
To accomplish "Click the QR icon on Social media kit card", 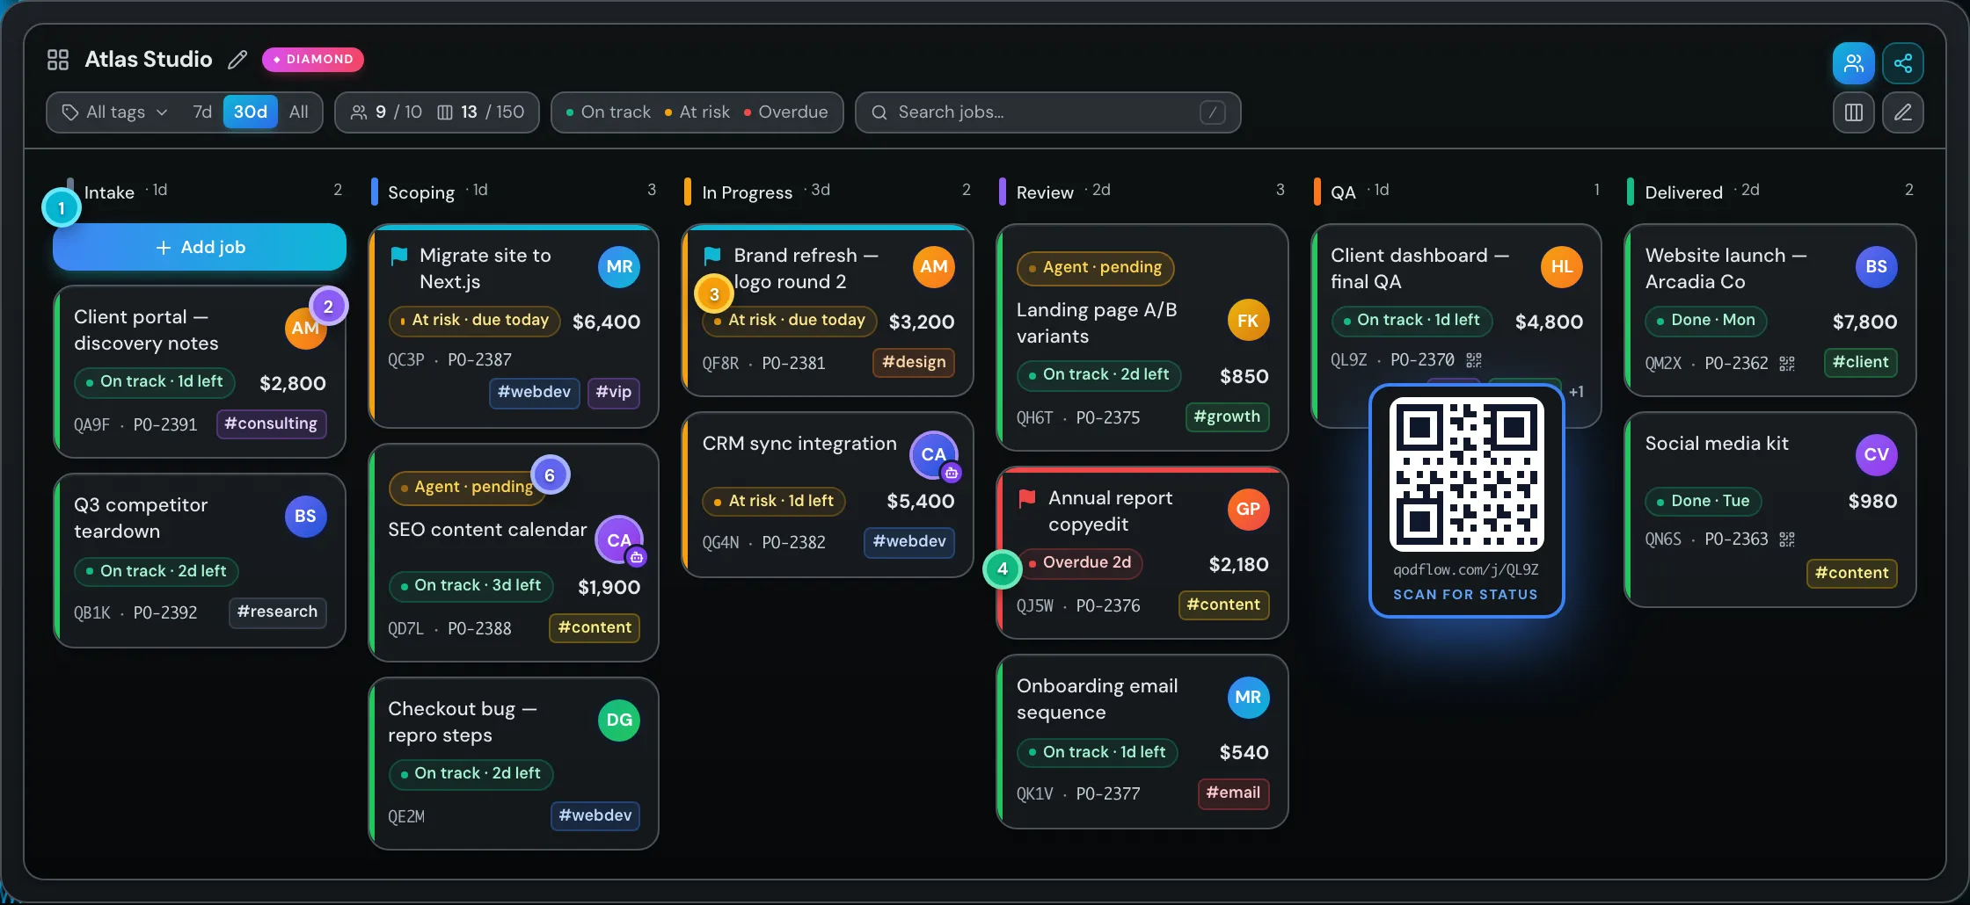I will [1787, 539].
